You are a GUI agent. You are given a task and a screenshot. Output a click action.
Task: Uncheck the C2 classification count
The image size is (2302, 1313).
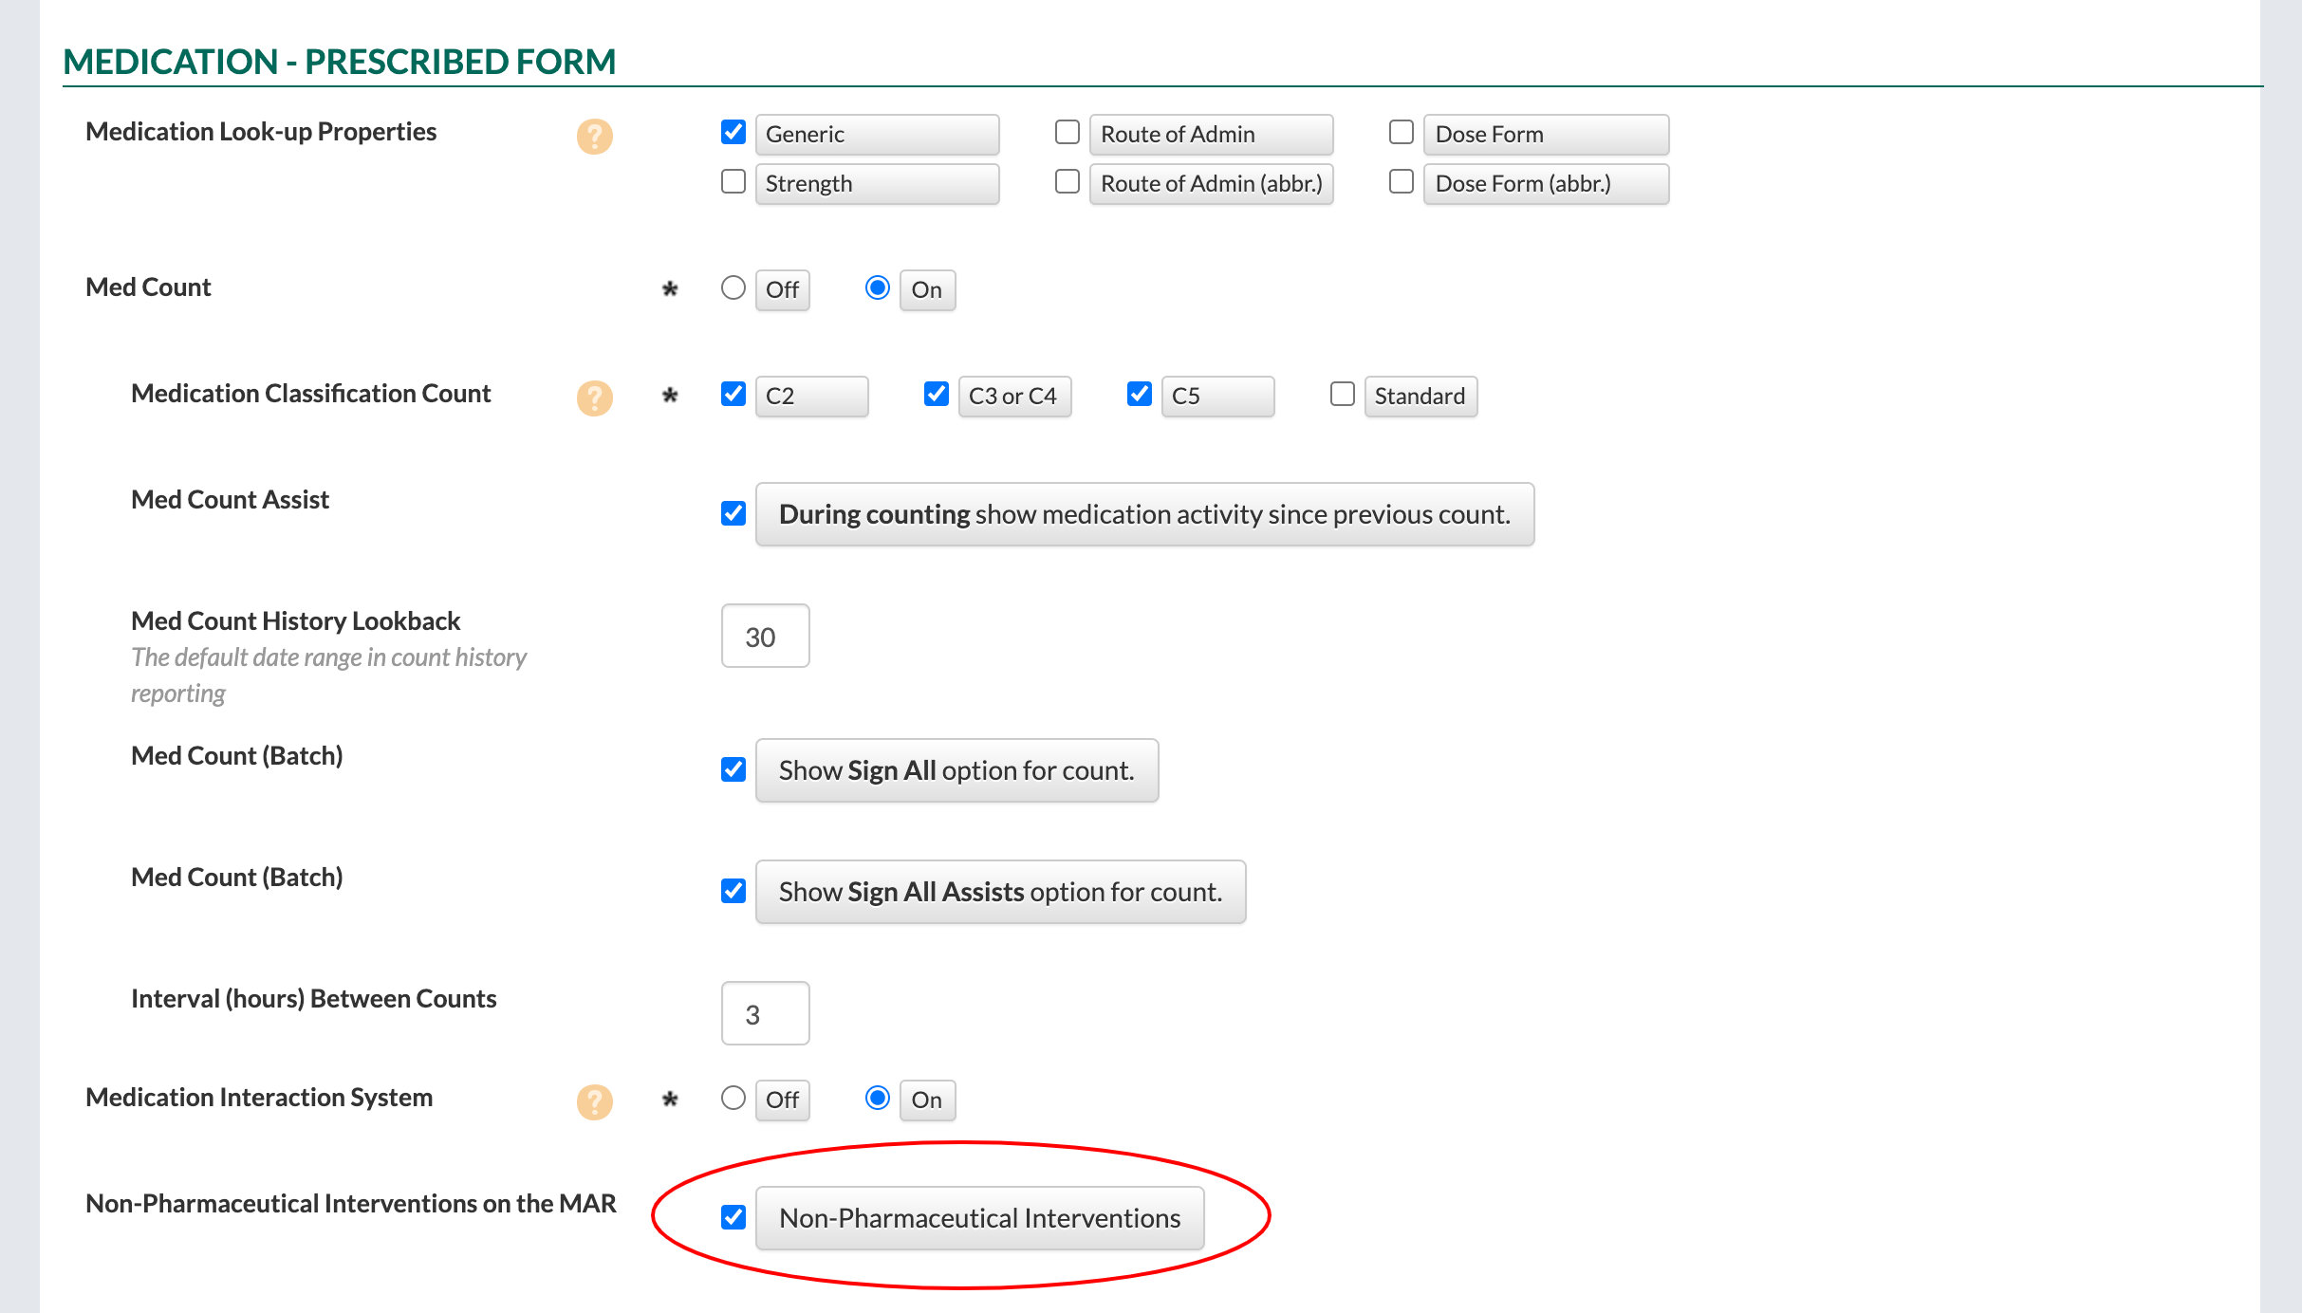click(x=733, y=394)
